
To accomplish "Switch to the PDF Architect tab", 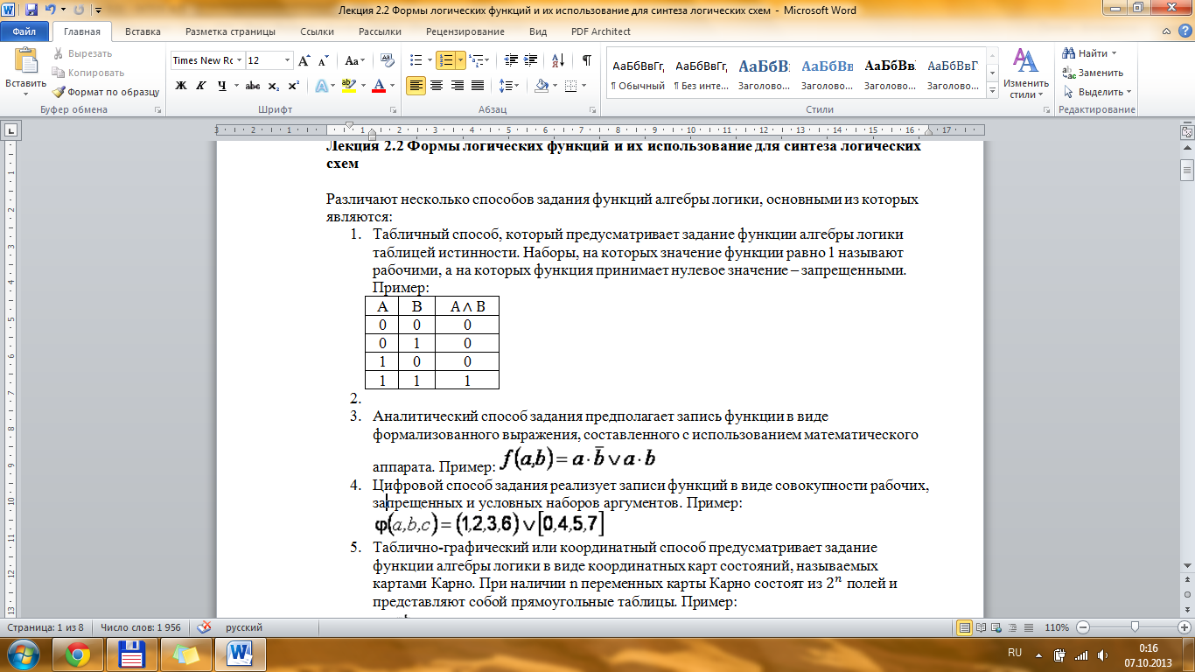I will click(x=600, y=31).
